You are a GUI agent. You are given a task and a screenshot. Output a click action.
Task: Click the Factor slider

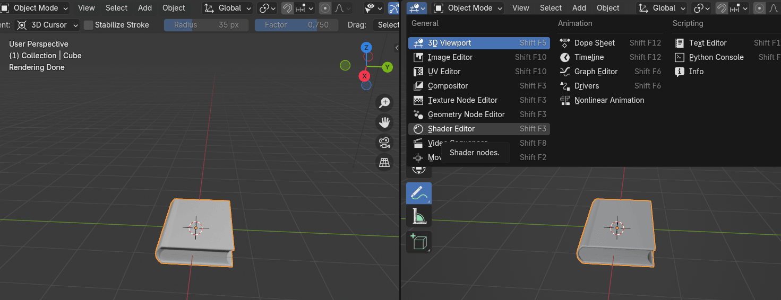[296, 25]
